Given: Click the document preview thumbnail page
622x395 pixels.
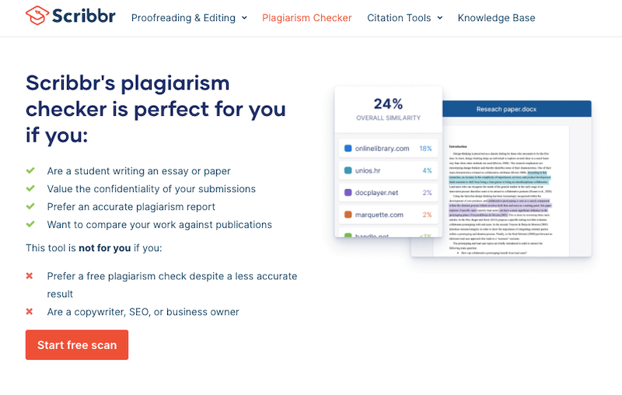Looking at the screenshot, I should click(x=501, y=191).
